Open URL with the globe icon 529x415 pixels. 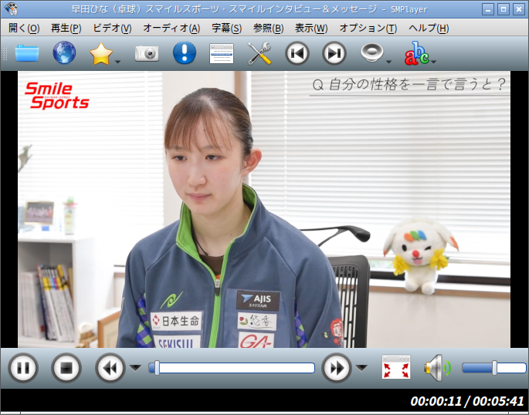[x=64, y=52]
